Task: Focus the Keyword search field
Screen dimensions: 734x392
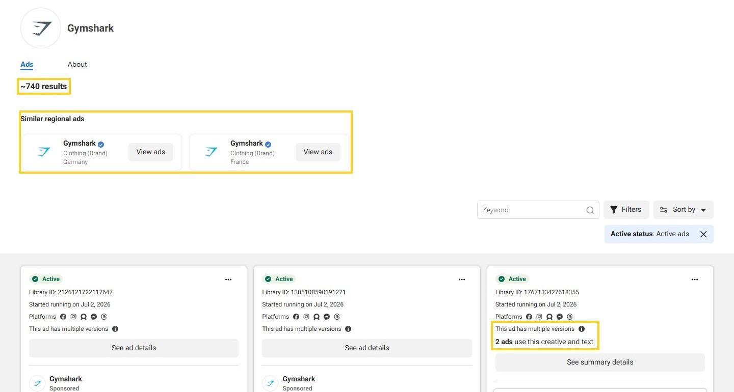Action: coord(538,210)
